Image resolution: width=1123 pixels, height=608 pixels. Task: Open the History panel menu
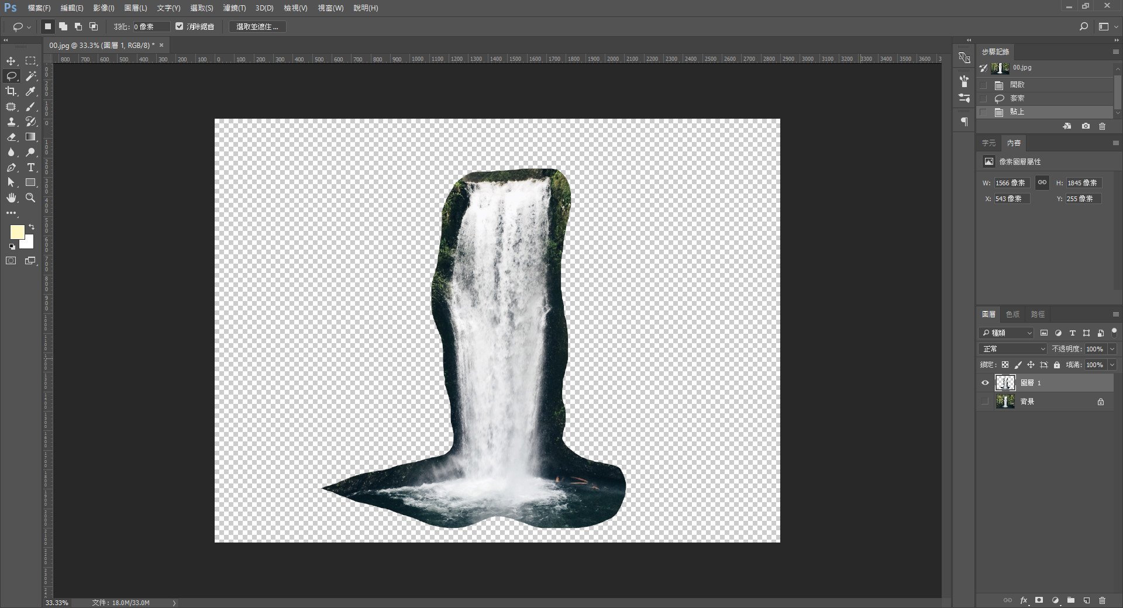(1115, 52)
